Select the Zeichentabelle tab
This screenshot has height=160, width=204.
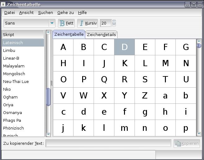pyautogui.click(x=69, y=34)
